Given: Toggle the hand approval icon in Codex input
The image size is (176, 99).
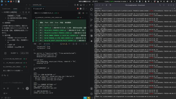Looking at the screenshot, I should (x=8, y=88).
